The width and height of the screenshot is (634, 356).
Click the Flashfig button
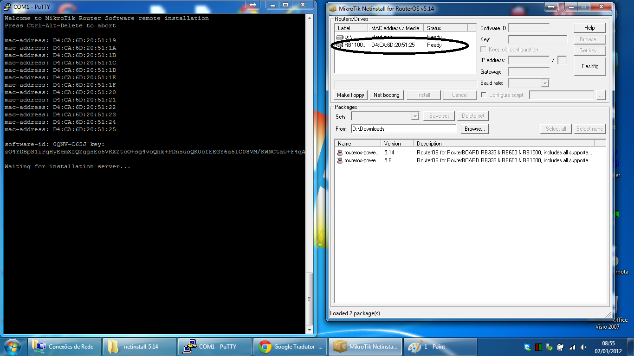coord(590,66)
